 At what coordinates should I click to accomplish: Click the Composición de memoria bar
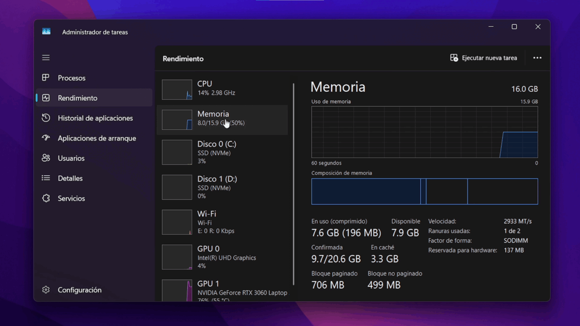(425, 191)
